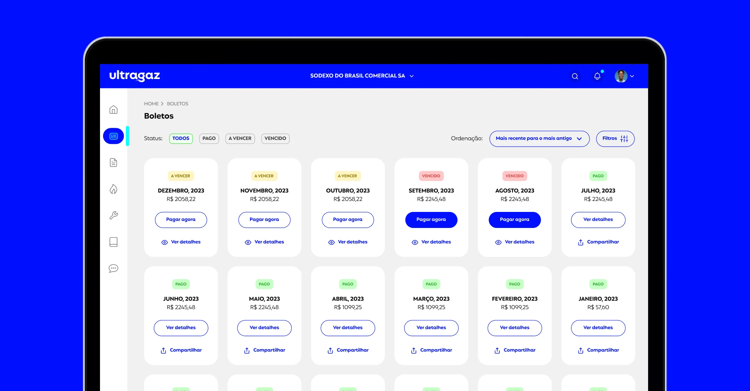Click the A VENCER badge on Dezembro card
This screenshot has height=391, width=750.
180,176
